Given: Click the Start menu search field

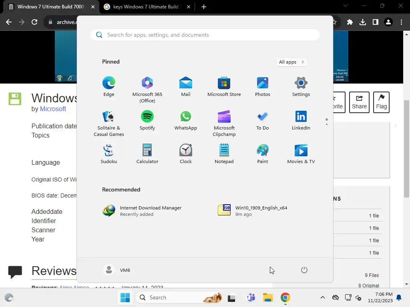Looking at the screenshot, I should (x=205, y=35).
